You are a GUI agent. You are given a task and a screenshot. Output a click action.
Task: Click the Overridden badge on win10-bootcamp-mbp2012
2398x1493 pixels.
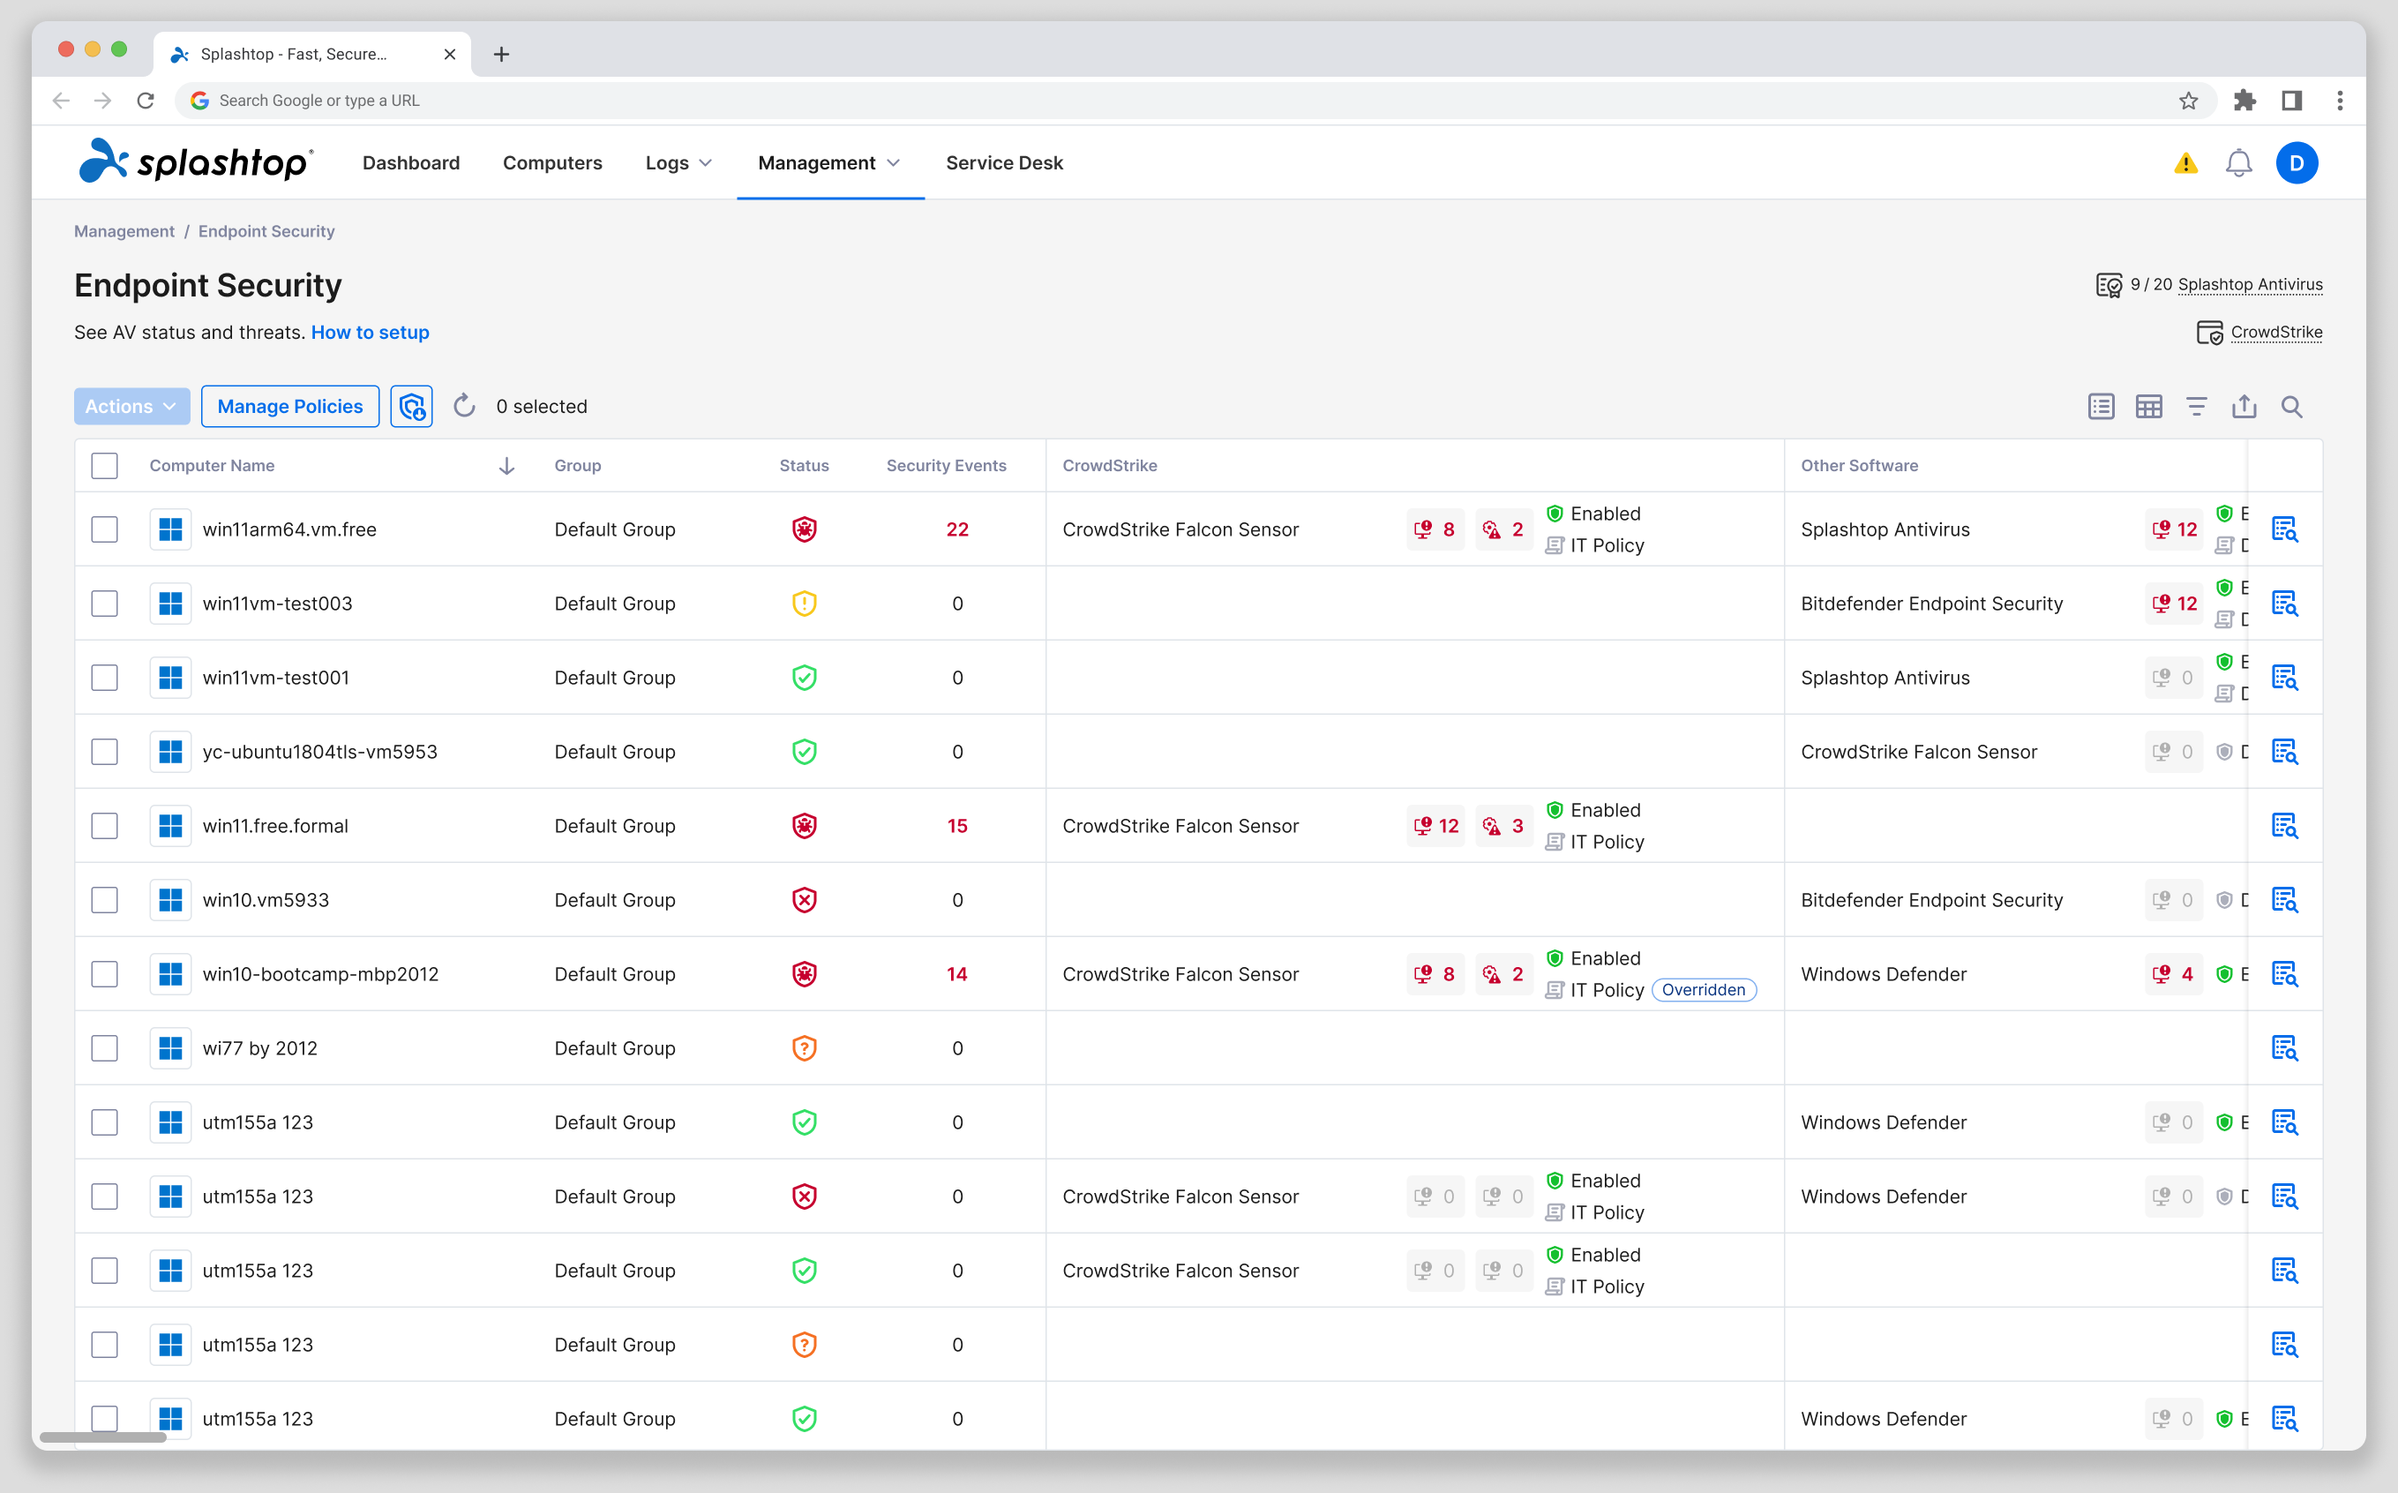[1703, 989]
